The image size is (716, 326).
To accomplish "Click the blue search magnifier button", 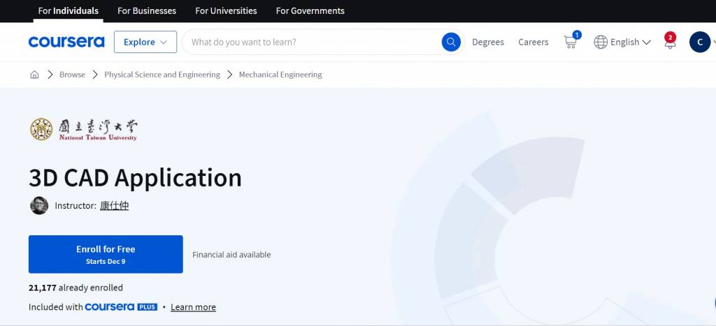I will pos(451,42).
